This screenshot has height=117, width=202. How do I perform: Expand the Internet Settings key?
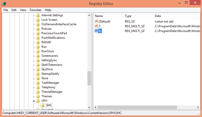point(34,15)
